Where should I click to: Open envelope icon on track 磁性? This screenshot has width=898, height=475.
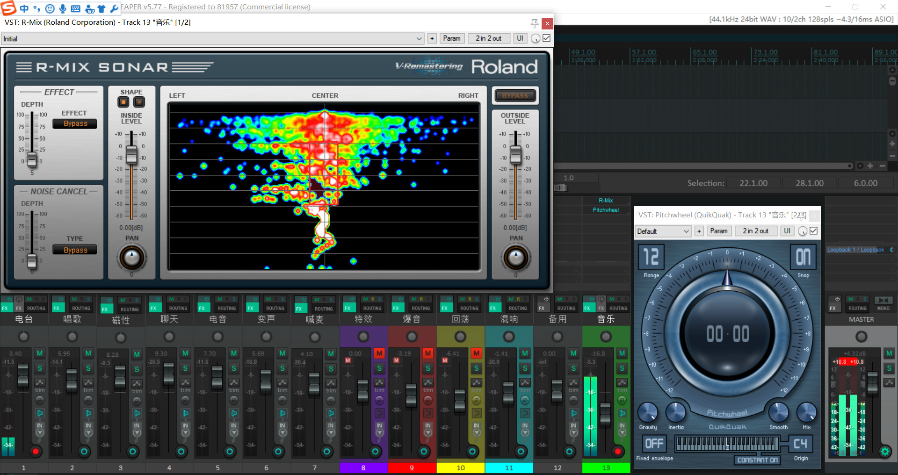pyautogui.click(x=137, y=383)
